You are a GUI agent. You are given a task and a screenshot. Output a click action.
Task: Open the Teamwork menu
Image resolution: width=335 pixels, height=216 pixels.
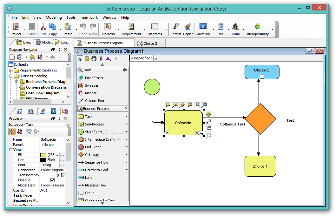[89, 17]
